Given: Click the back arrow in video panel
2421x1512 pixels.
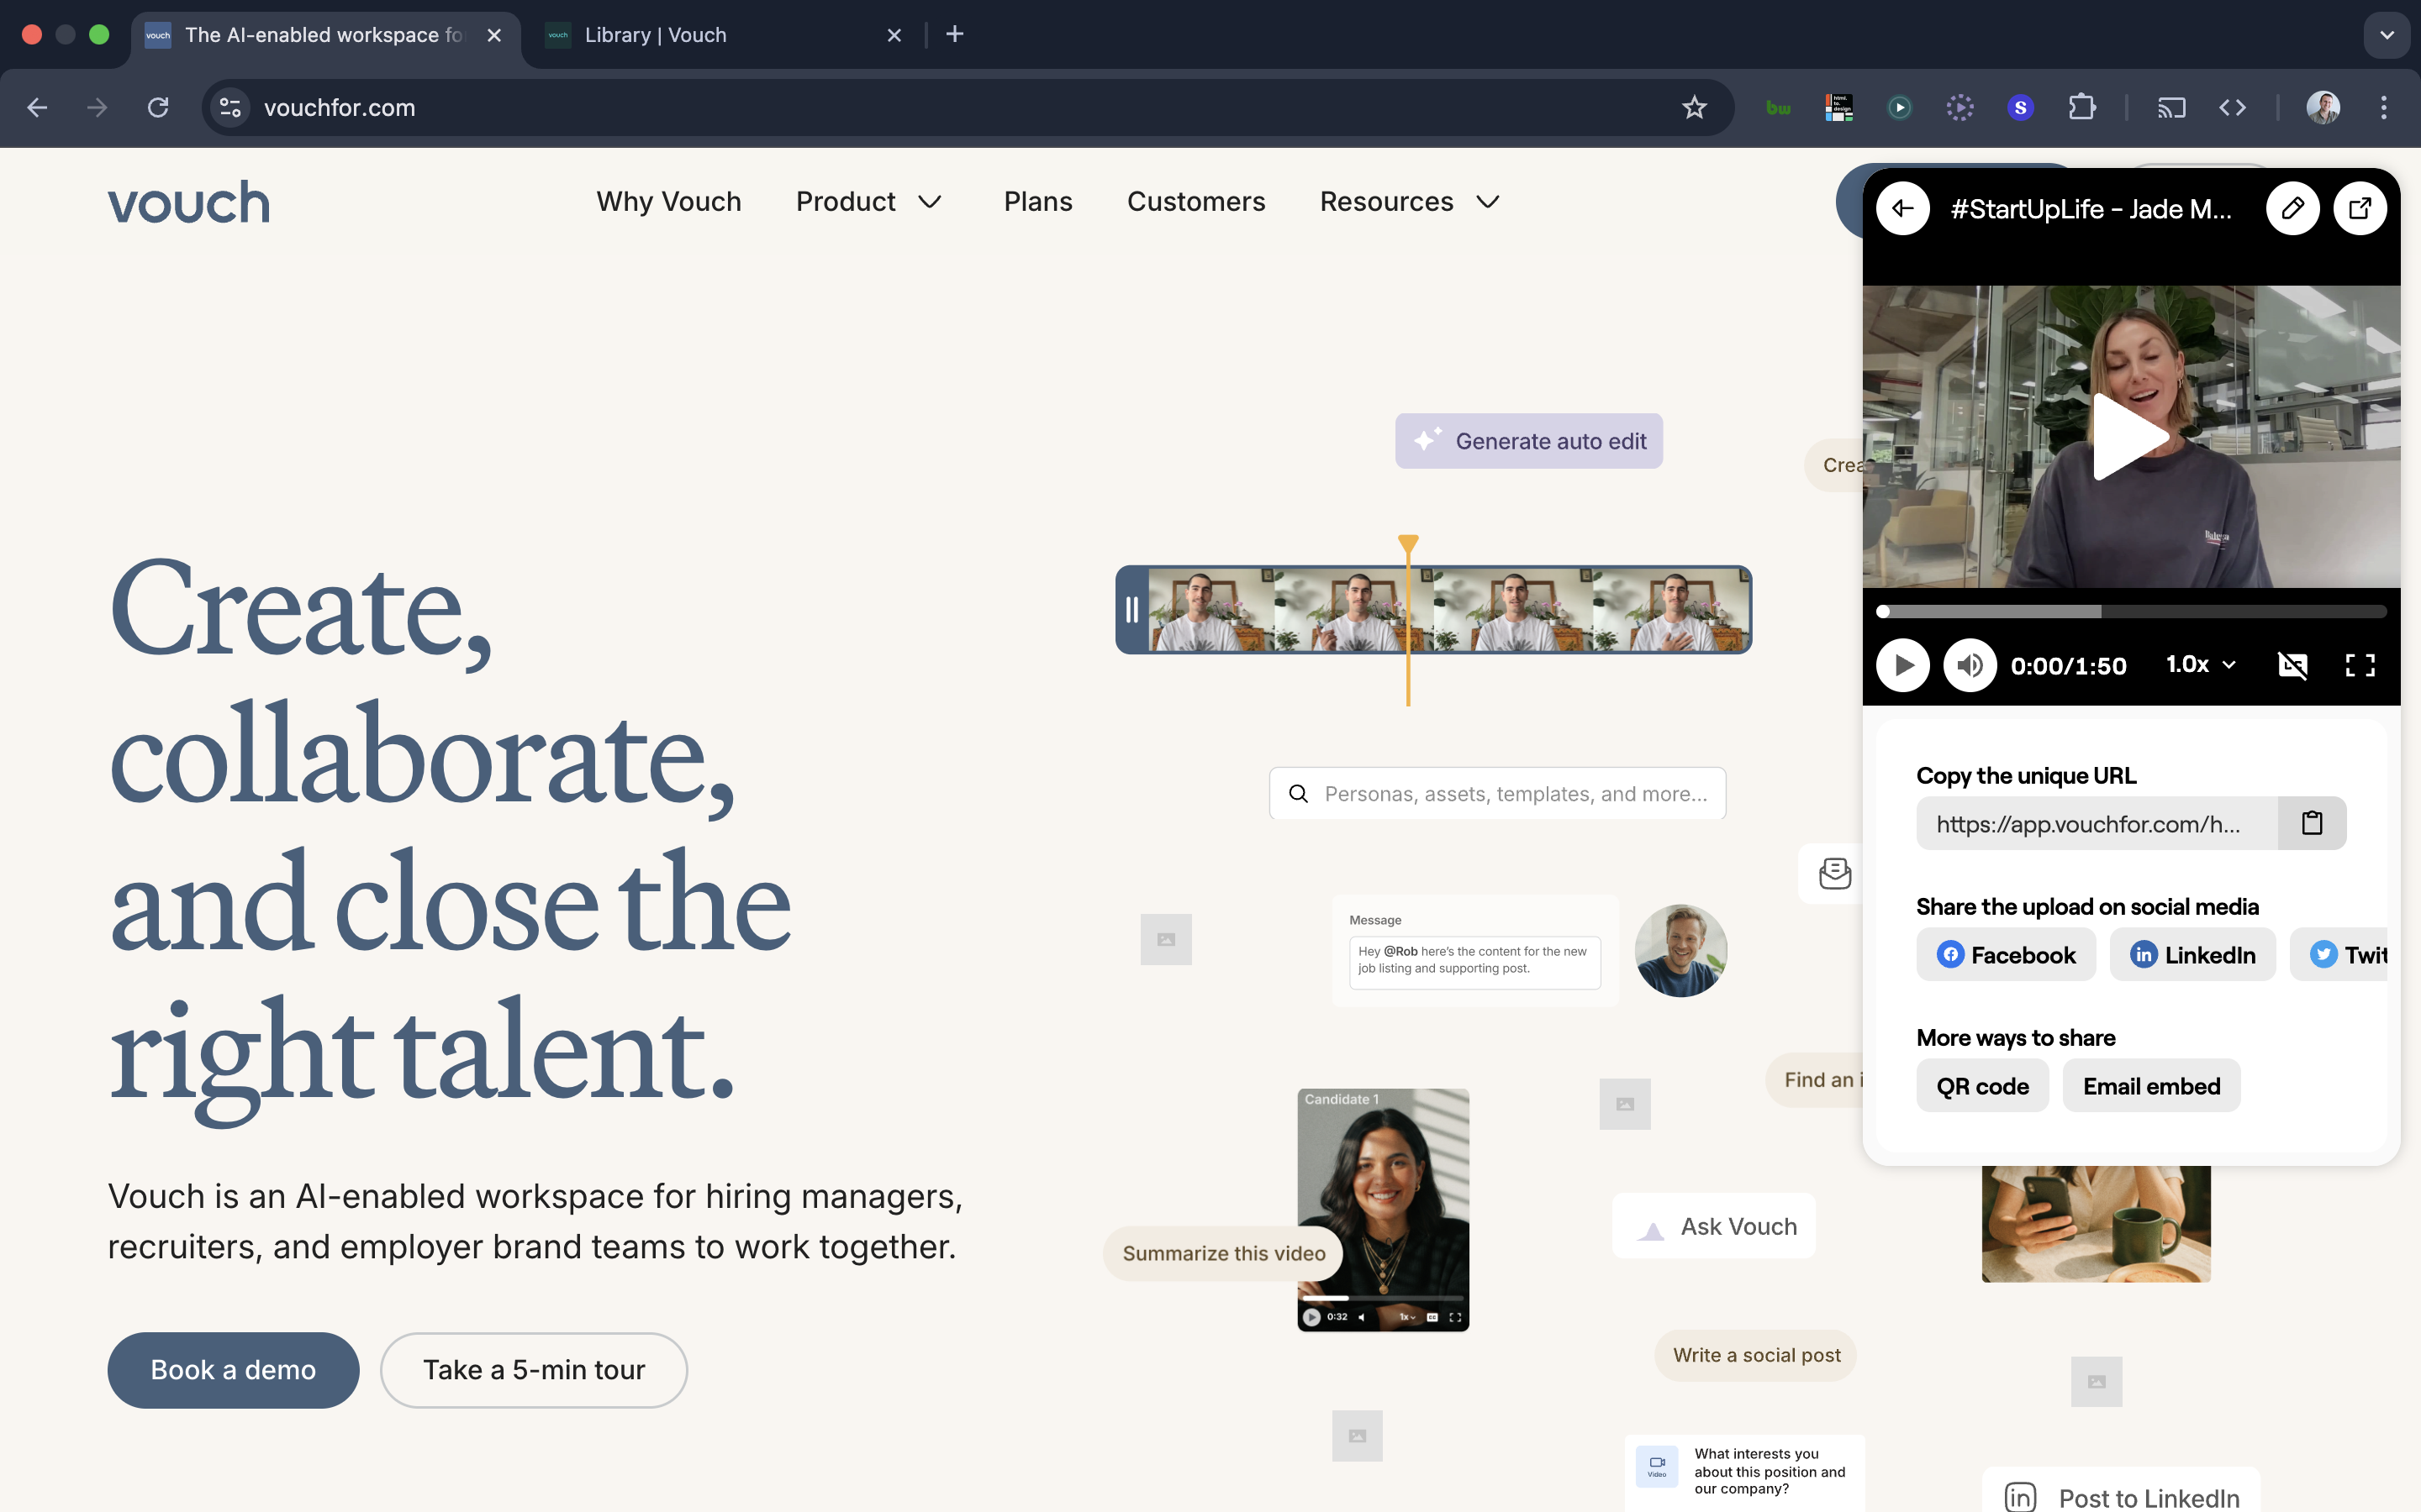Looking at the screenshot, I should coord(1903,208).
